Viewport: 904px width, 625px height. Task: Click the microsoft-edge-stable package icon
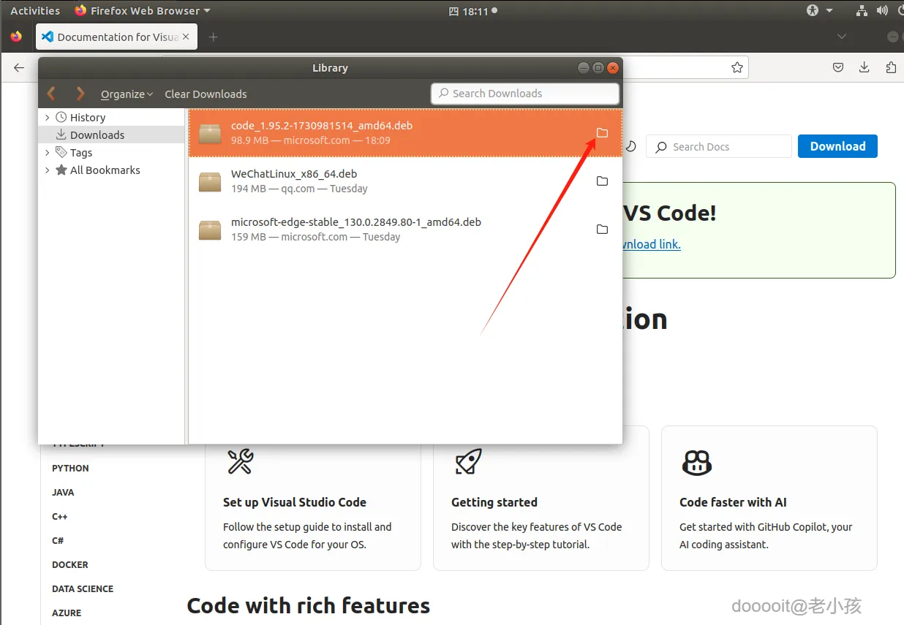pyautogui.click(x=210, y=230)
